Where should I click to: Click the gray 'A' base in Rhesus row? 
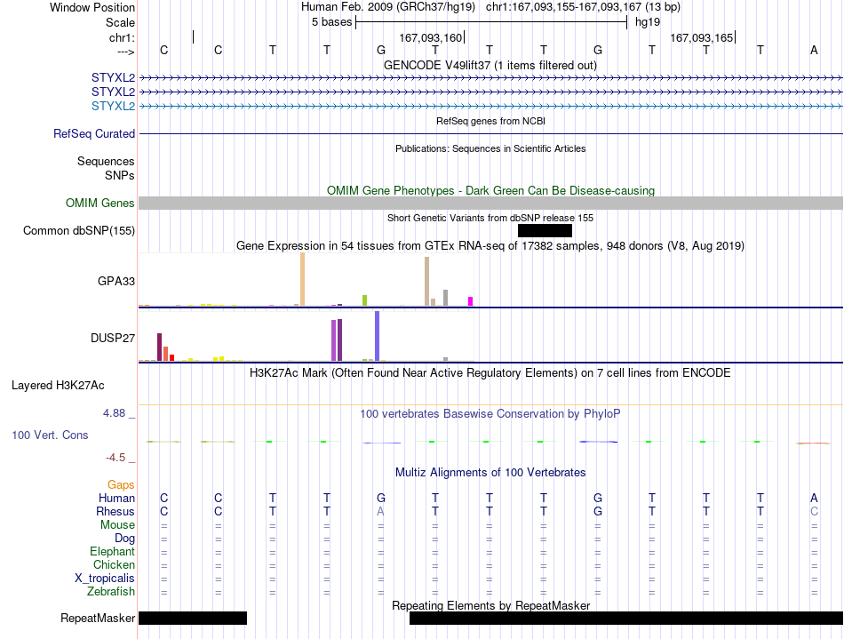(380, 511)
